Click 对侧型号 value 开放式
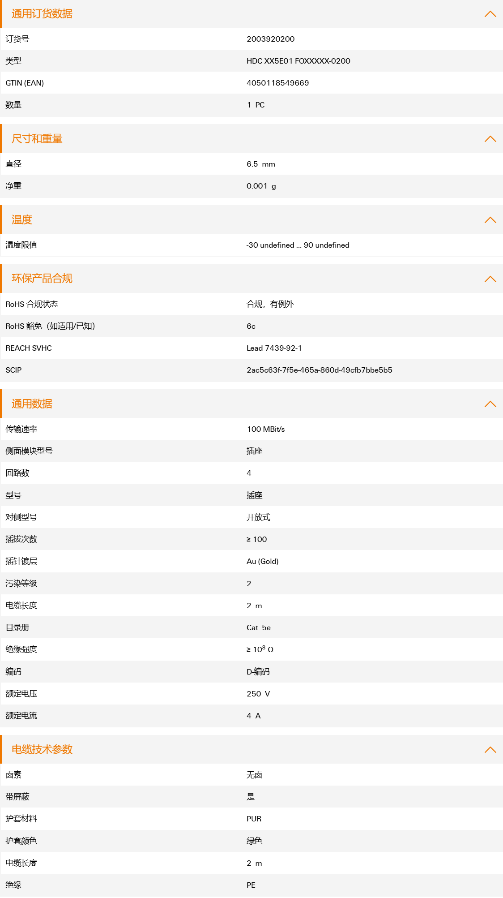Viewport: 503px width, 898px height. (259, 517)
